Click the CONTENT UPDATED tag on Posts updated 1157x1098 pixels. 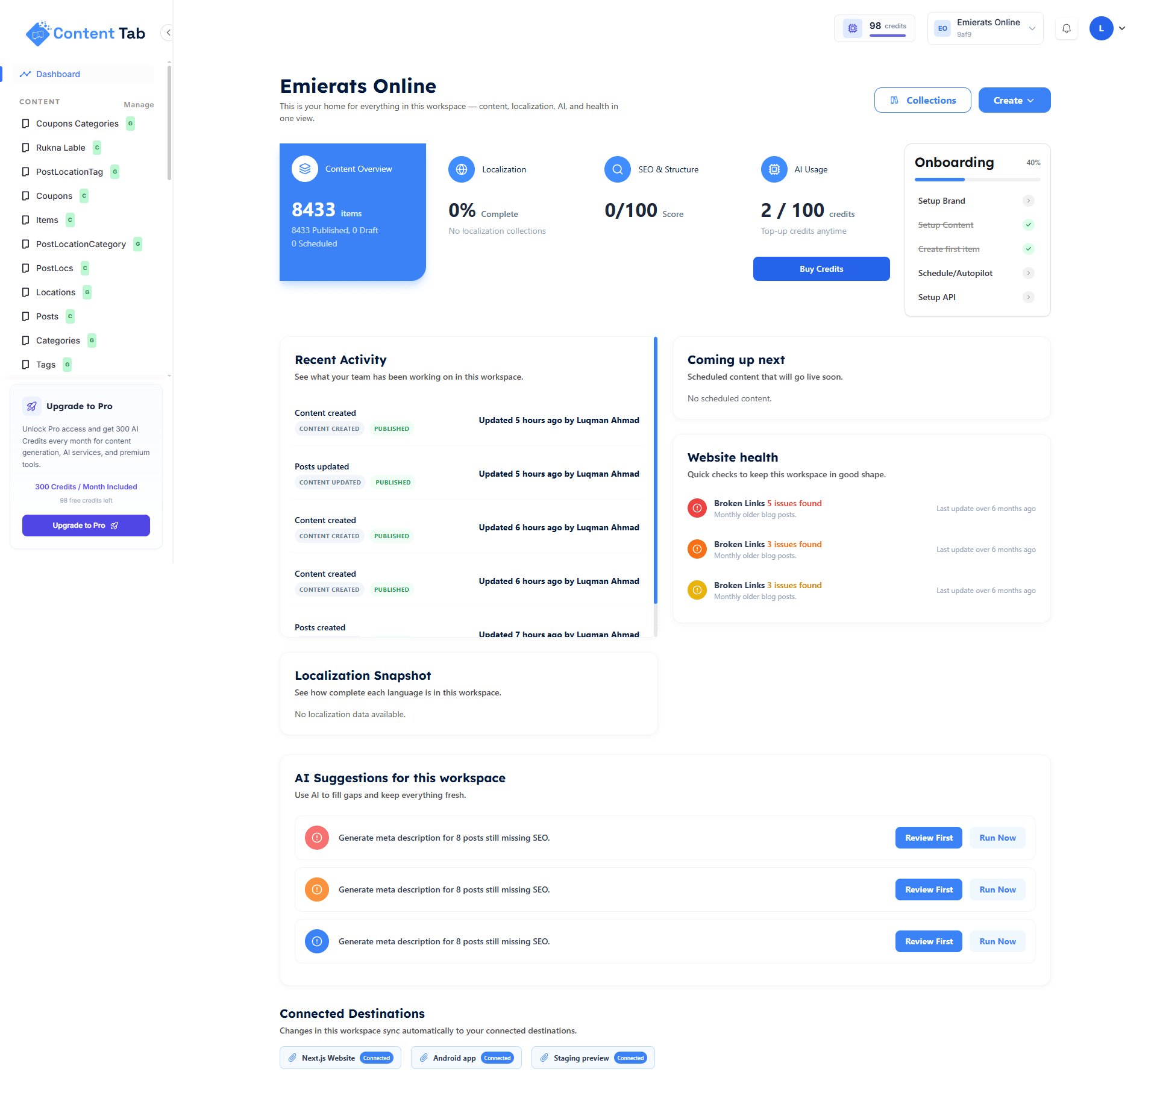330,482
